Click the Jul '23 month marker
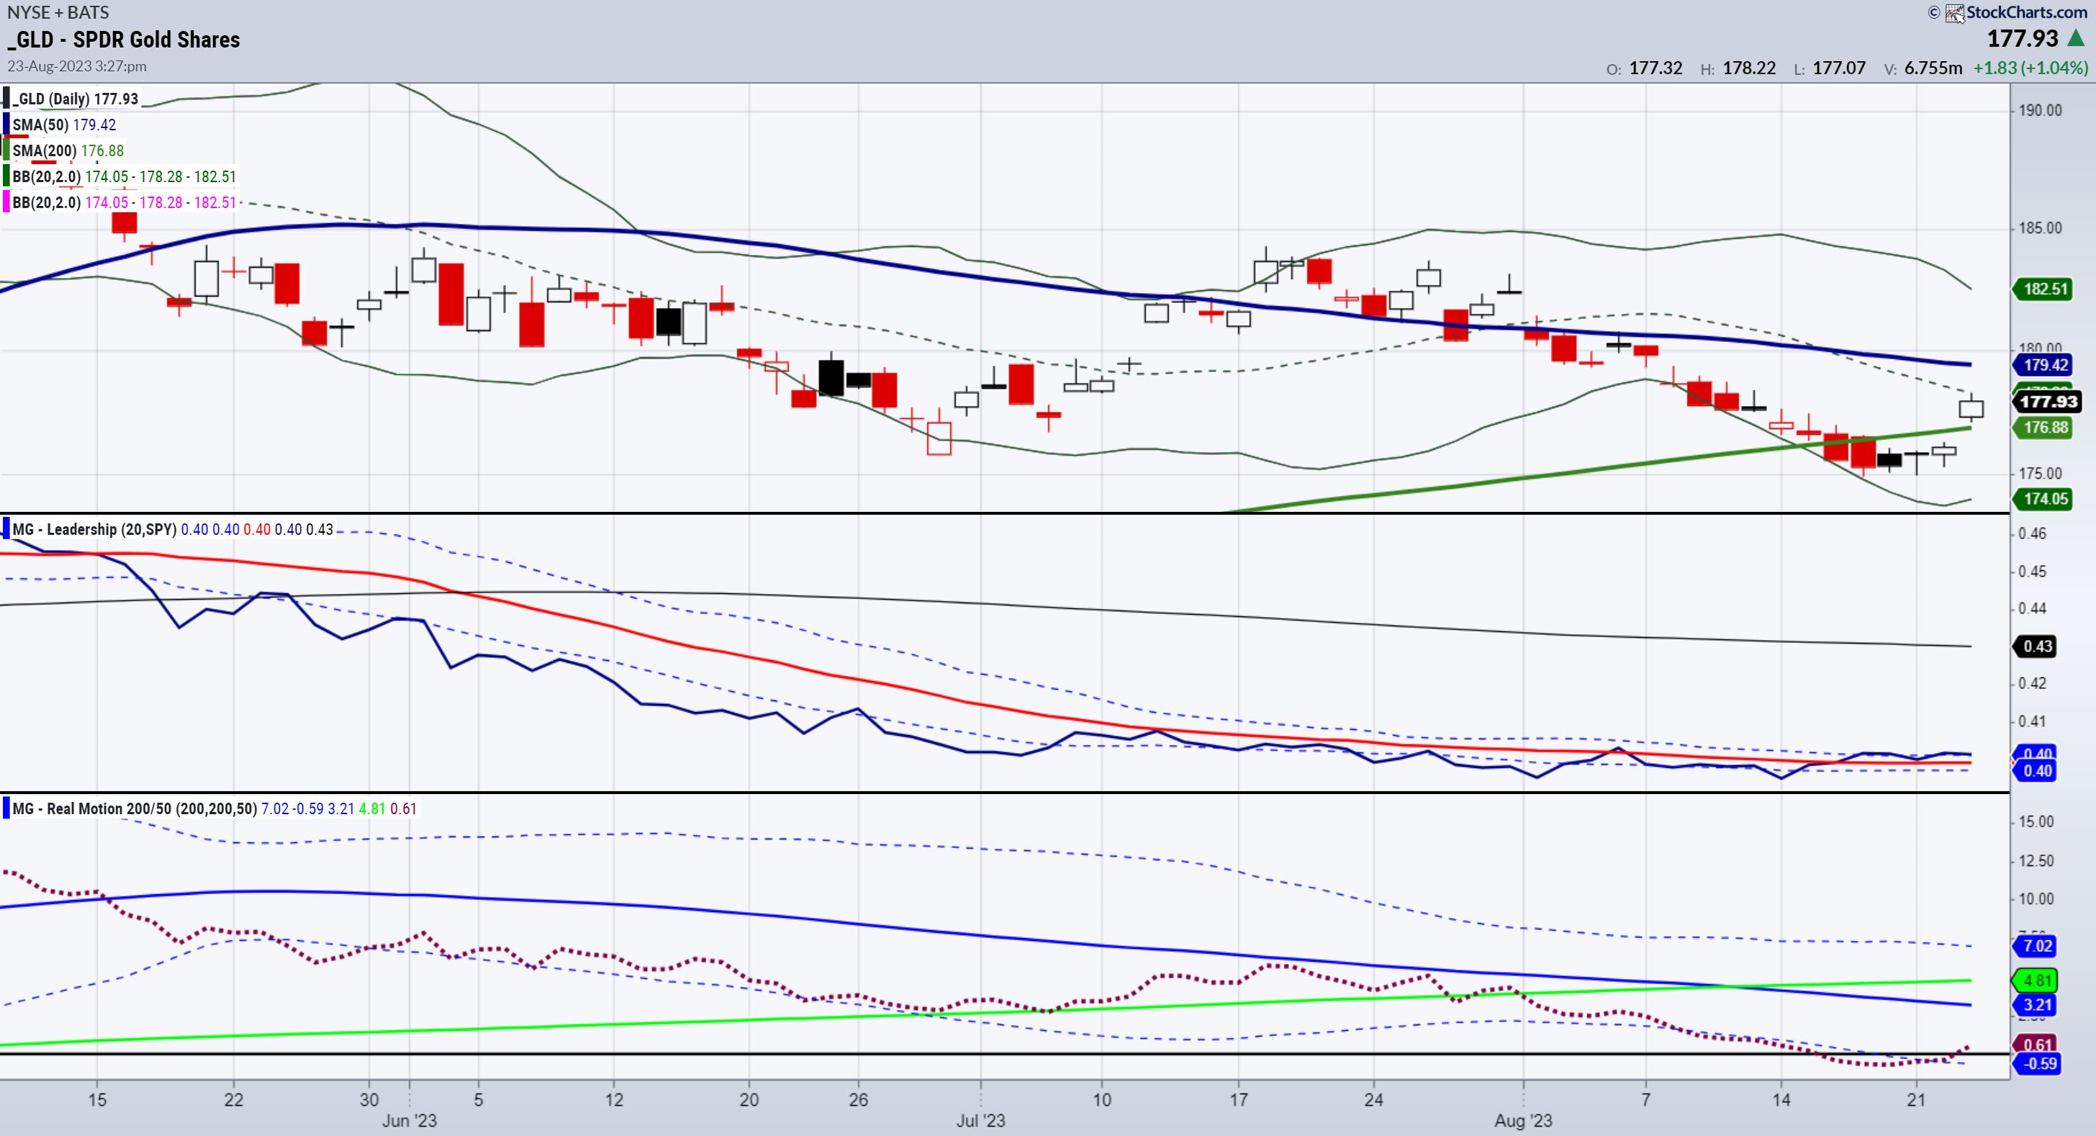 [x=980, y=1121]
